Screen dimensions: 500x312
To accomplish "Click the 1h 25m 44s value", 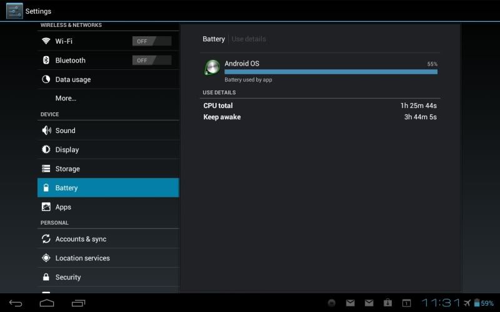I will pos(418,105).
